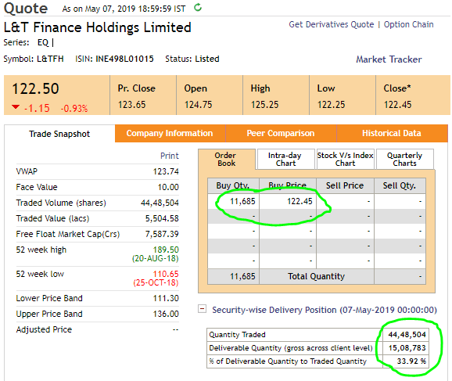This screenshot has width=452, height=381.
Task: Click the Low value 122.25
Action: (x=332, y=104)
